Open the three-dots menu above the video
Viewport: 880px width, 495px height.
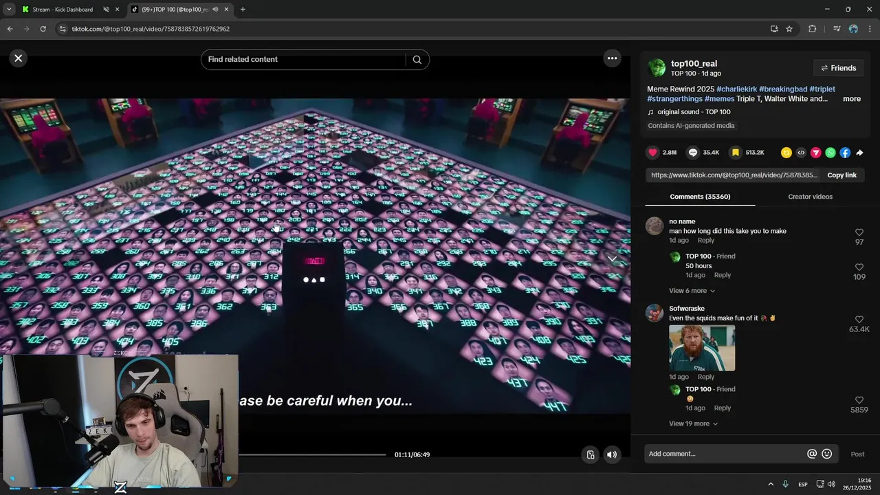[x=612, y=58]
